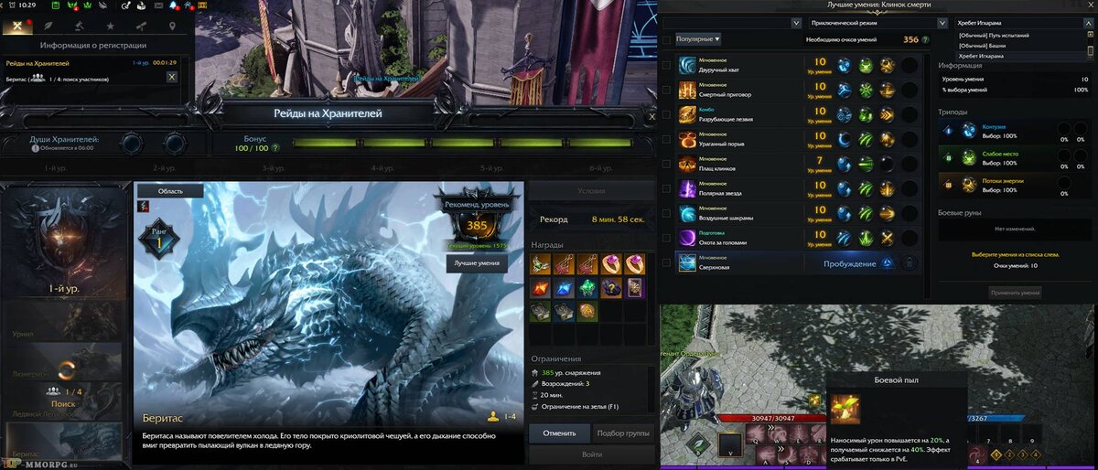Open the map pin tab icon
The image size is (1098, 470).
click(173, 26)
